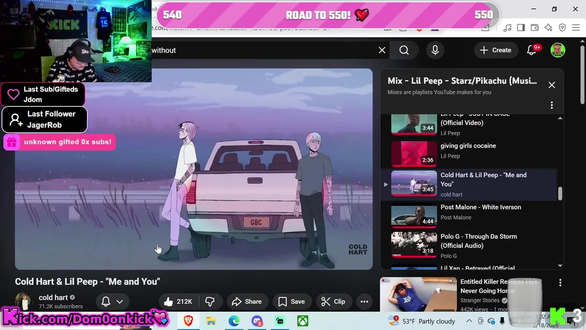Open more actions ellipsis below video
The height and width of the screenshot is (330, 586).
point(364,302)
